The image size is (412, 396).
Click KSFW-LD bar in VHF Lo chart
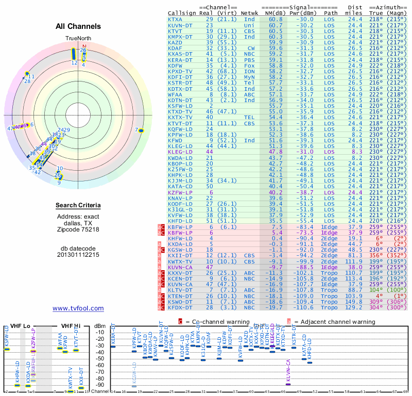(7, 349)
